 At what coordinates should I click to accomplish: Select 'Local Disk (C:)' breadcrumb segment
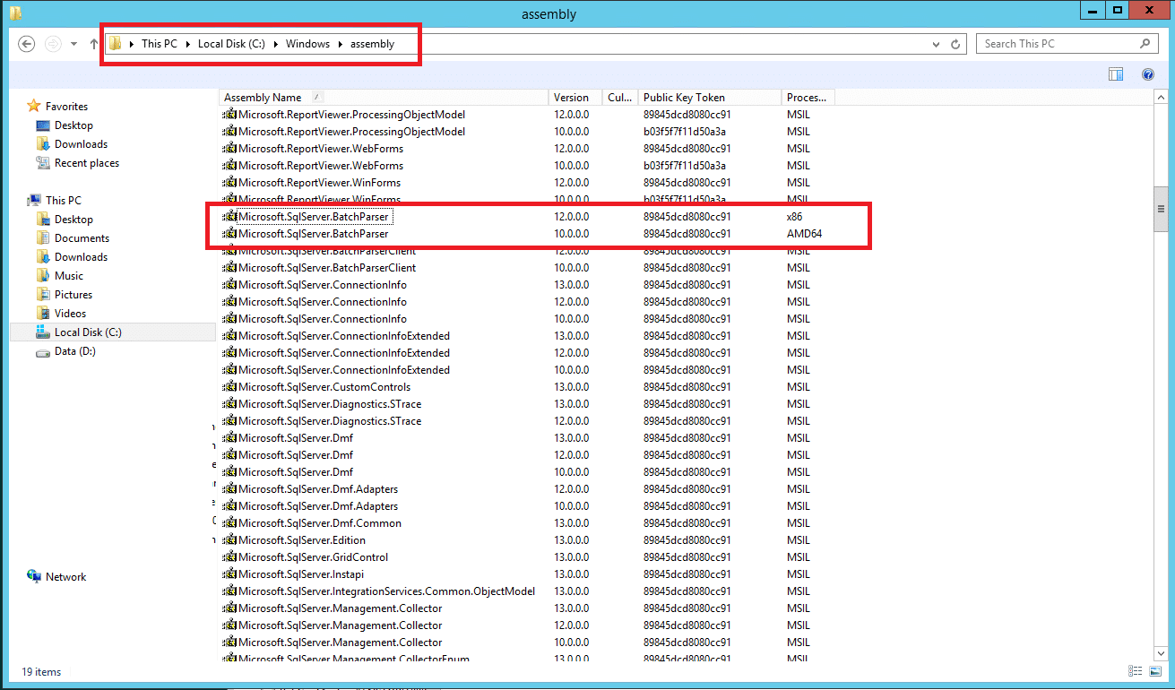pos(231,44)
